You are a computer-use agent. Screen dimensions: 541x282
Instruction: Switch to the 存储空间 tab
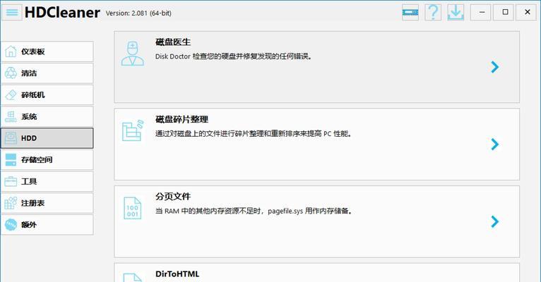click(x=47, y=160)
